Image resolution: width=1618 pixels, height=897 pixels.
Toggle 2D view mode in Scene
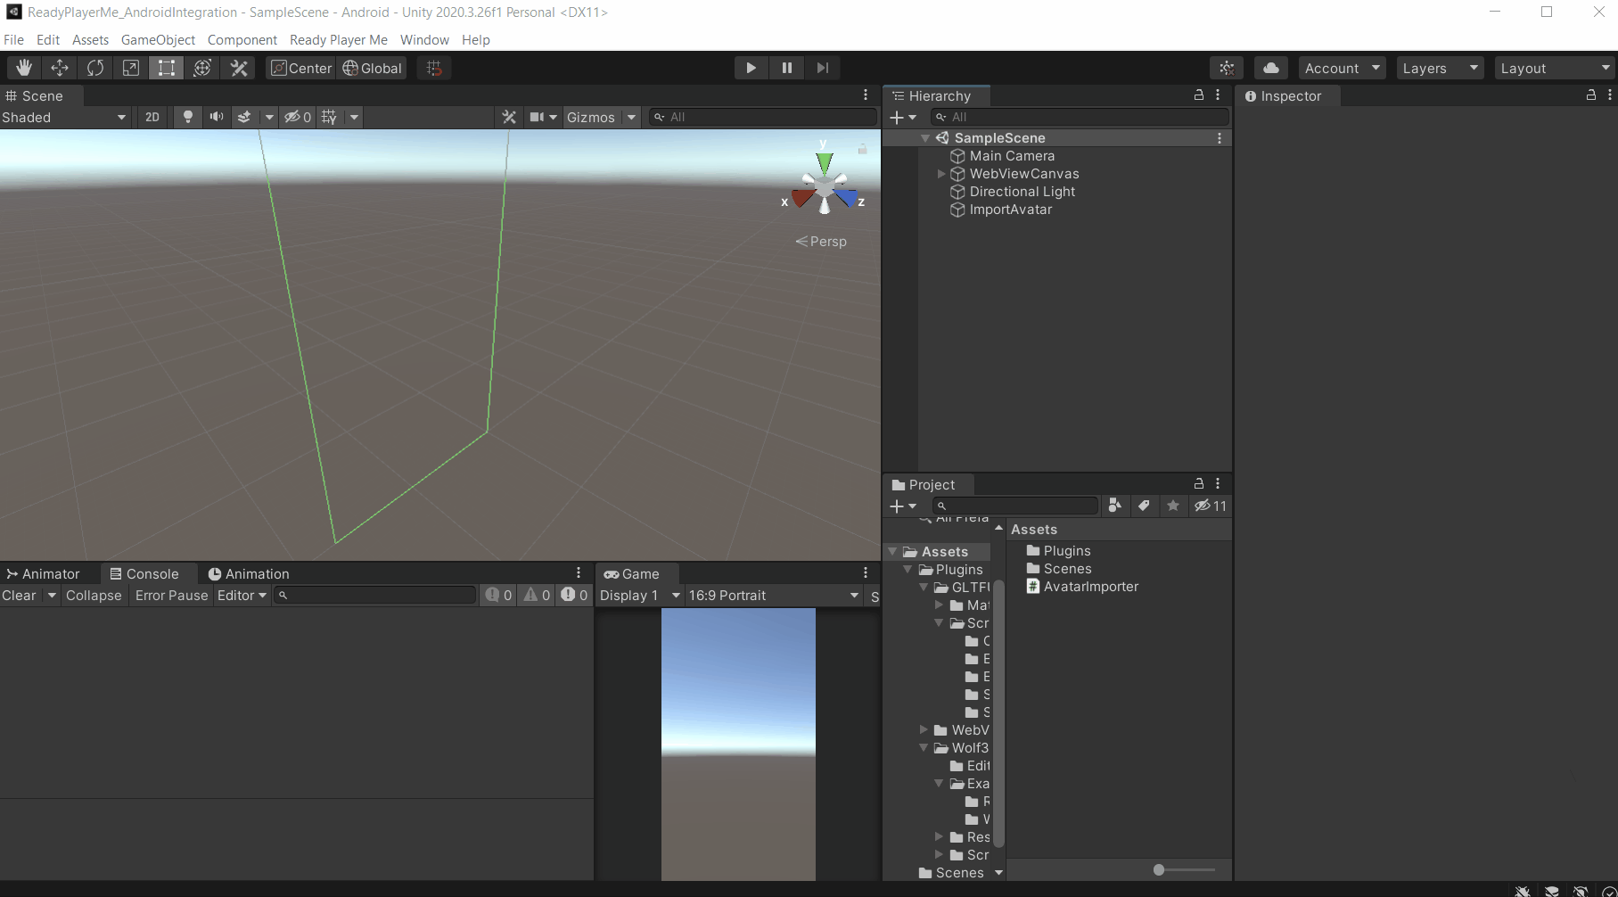pos(152,117)
